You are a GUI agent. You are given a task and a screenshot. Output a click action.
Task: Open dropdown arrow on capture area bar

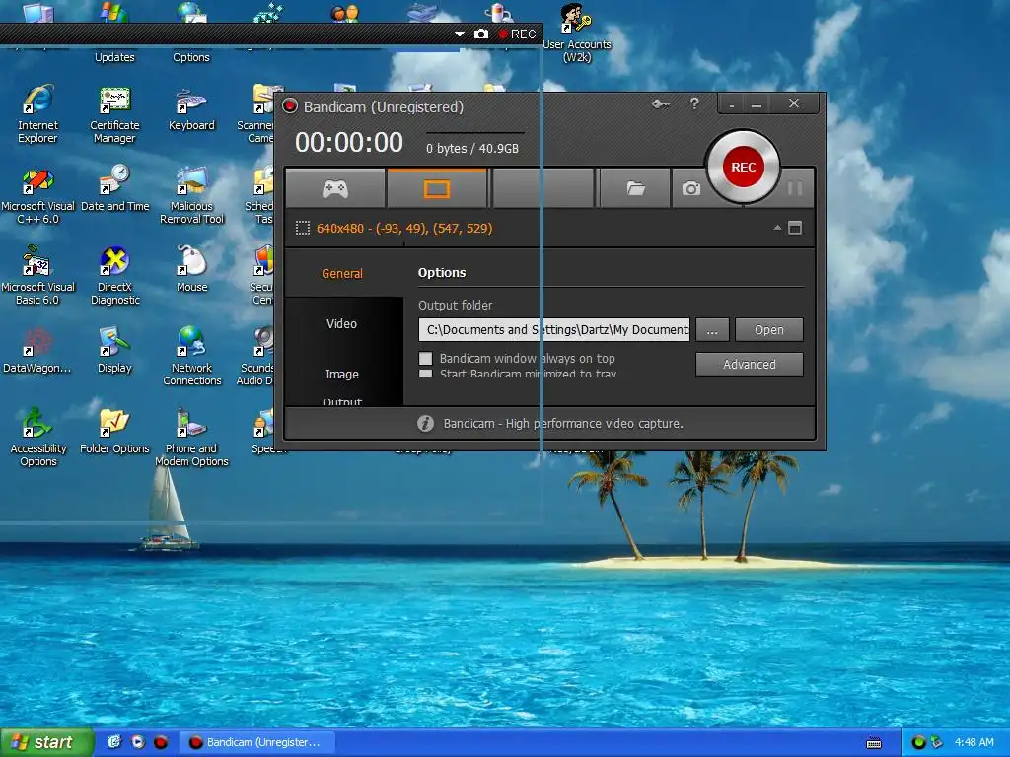coord(460,34)
